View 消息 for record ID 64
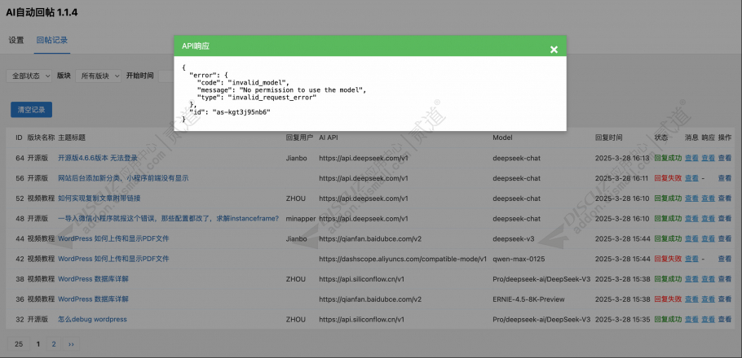 [x=691, y=158]
